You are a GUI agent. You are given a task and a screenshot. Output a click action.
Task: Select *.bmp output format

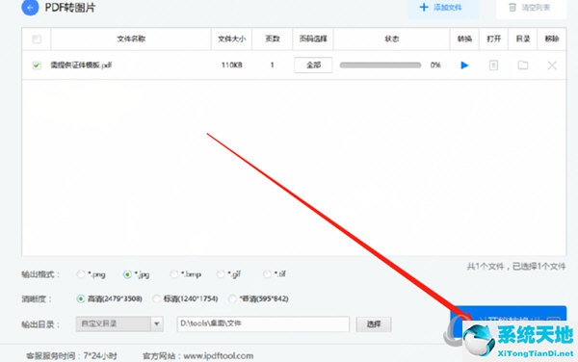click(x=174, y=274)
